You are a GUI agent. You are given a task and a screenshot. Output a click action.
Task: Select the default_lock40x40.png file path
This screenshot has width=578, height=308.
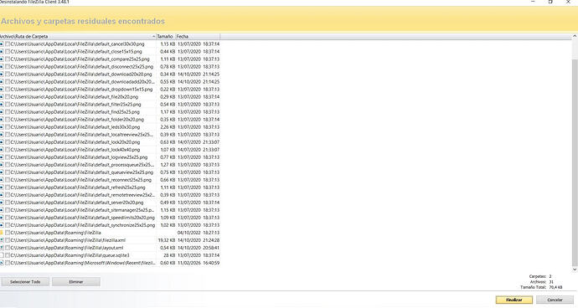click(75, 150)
